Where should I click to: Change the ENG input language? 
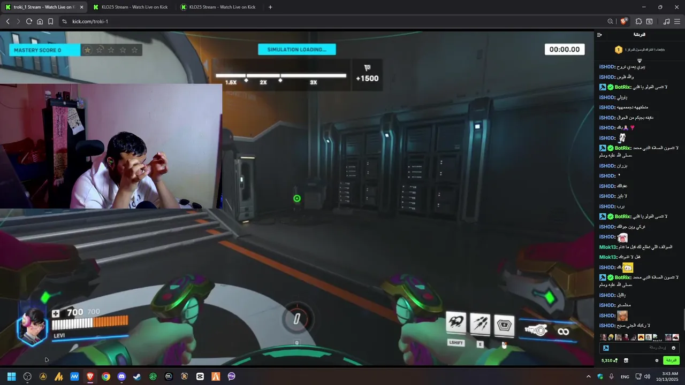(625, 376)
